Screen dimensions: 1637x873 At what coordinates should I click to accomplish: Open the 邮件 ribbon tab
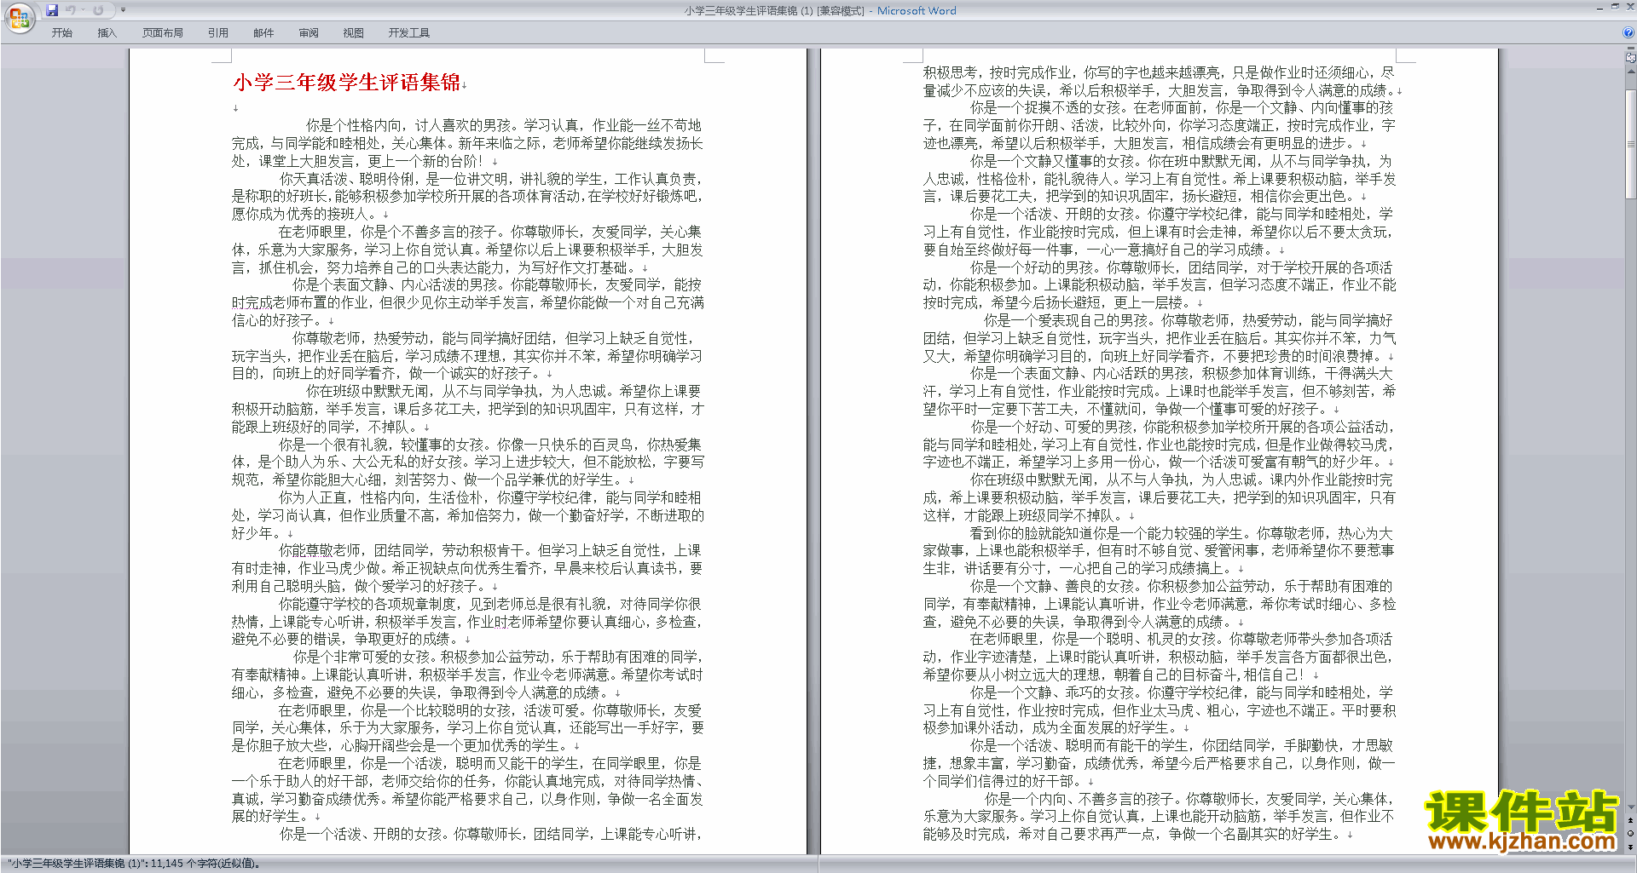[x=263, y=33]
